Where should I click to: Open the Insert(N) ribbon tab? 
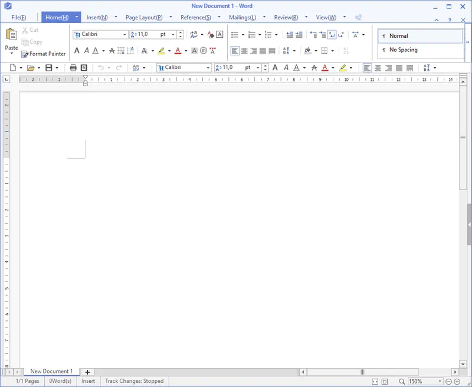[97, 17]
